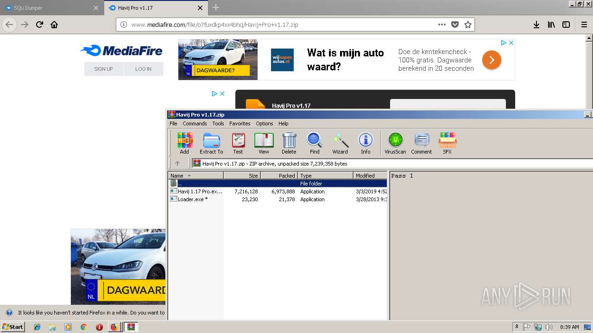Sort file list by Packed column

coord(279,176)
